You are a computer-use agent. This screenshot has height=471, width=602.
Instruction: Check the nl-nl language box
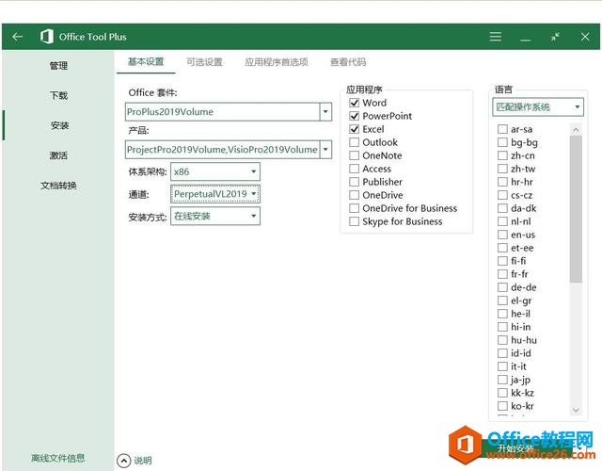tap(502, 221)
